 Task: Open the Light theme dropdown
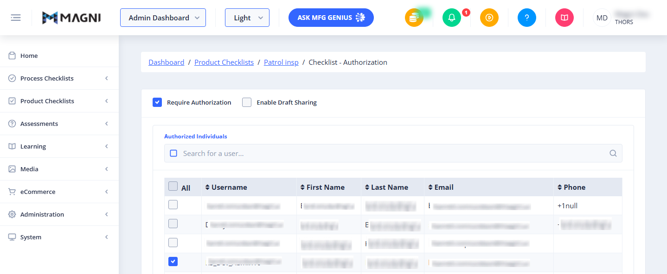(x=247, y=18)
